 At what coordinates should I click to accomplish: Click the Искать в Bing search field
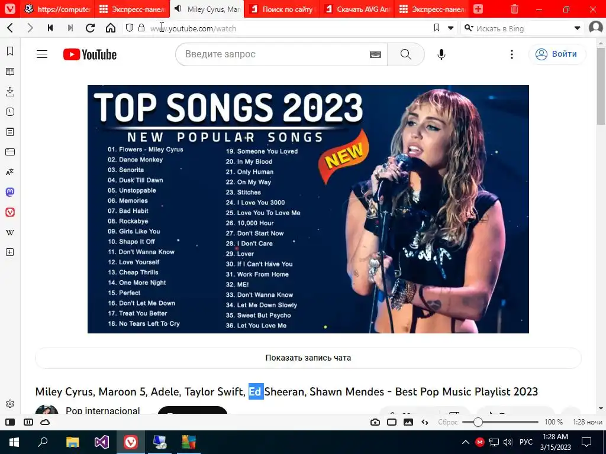pyautogui.click(x=522, y=28)
